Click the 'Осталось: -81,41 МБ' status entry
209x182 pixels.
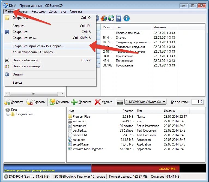coord(165,177)
